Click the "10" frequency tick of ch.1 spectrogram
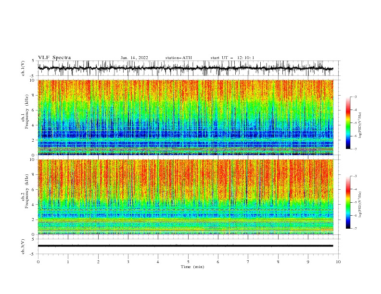The height and width of the screenshot is (294, 381). pos(32,80)
